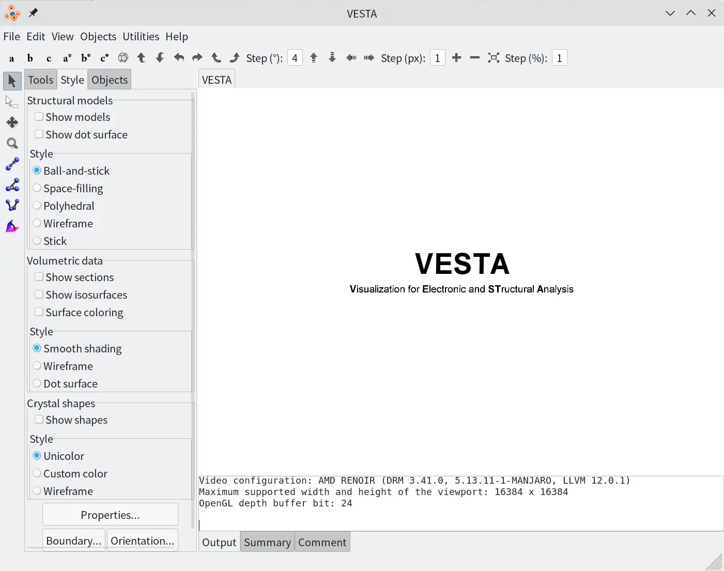Open the Edit menu

point(36,37)
